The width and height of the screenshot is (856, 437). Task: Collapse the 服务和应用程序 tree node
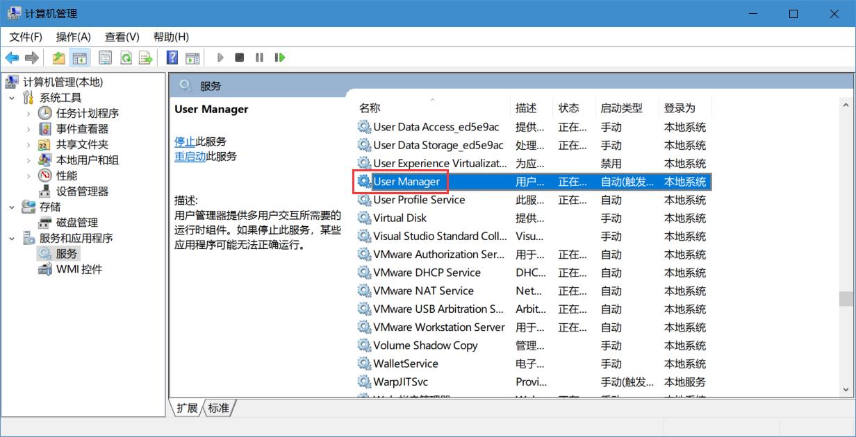click(x=12, y=238)
